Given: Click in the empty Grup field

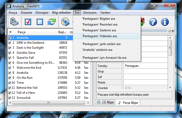Looking at the screenshot, I should (146, 71).
